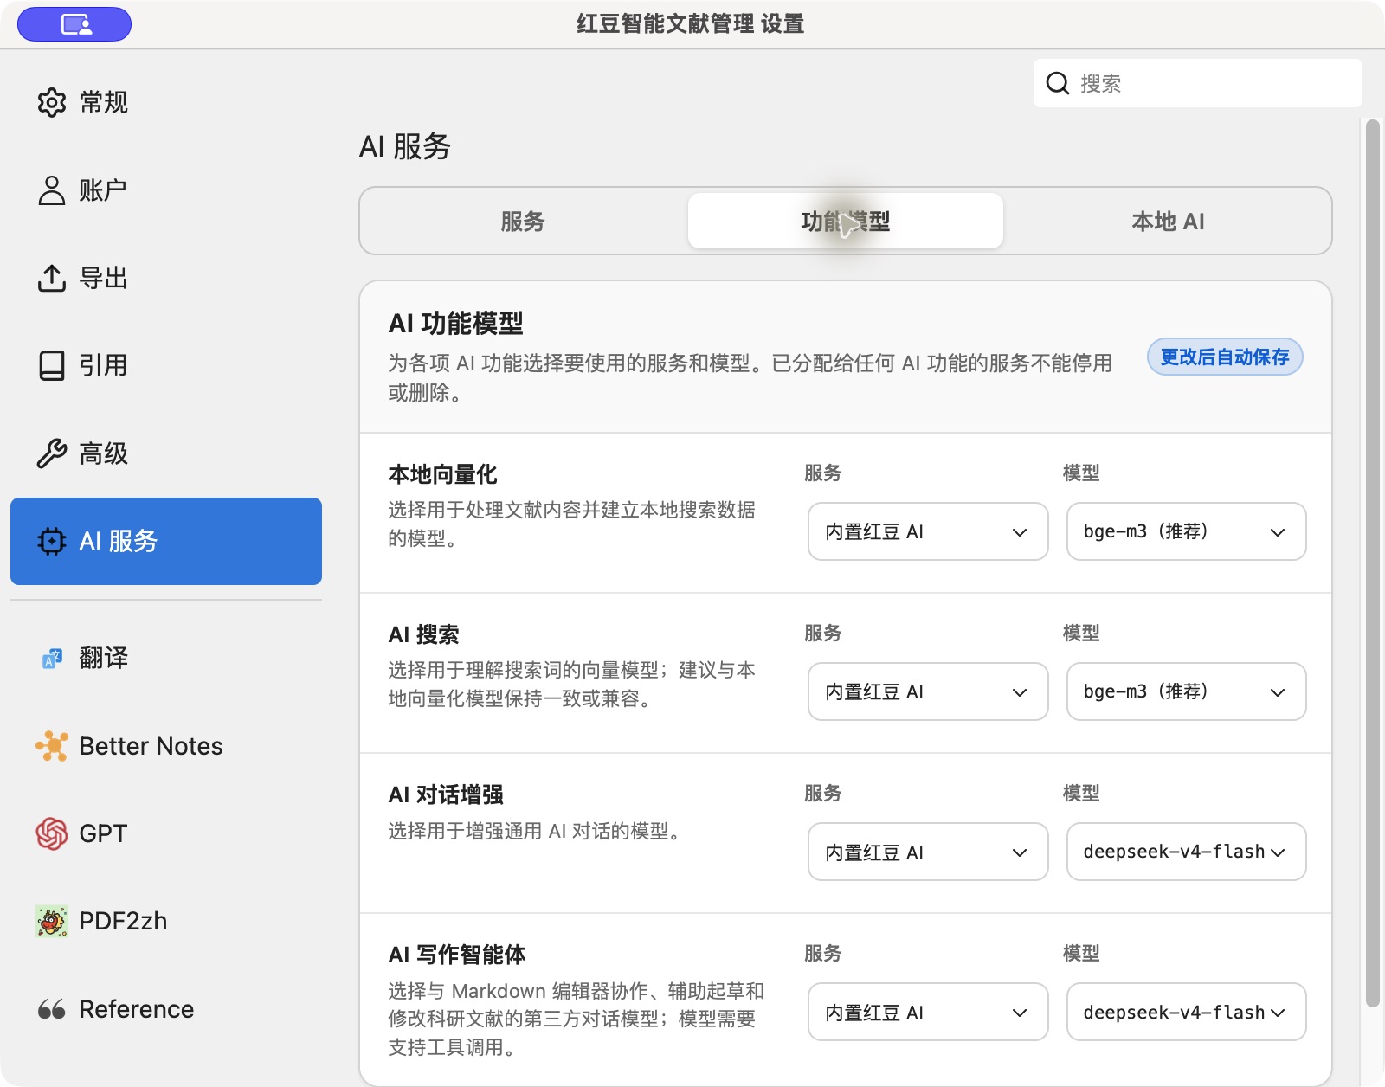The width and height of the screenshot is (1385, 1087).
Task: Open the 常规 settings section
Action: click(166, 102)
